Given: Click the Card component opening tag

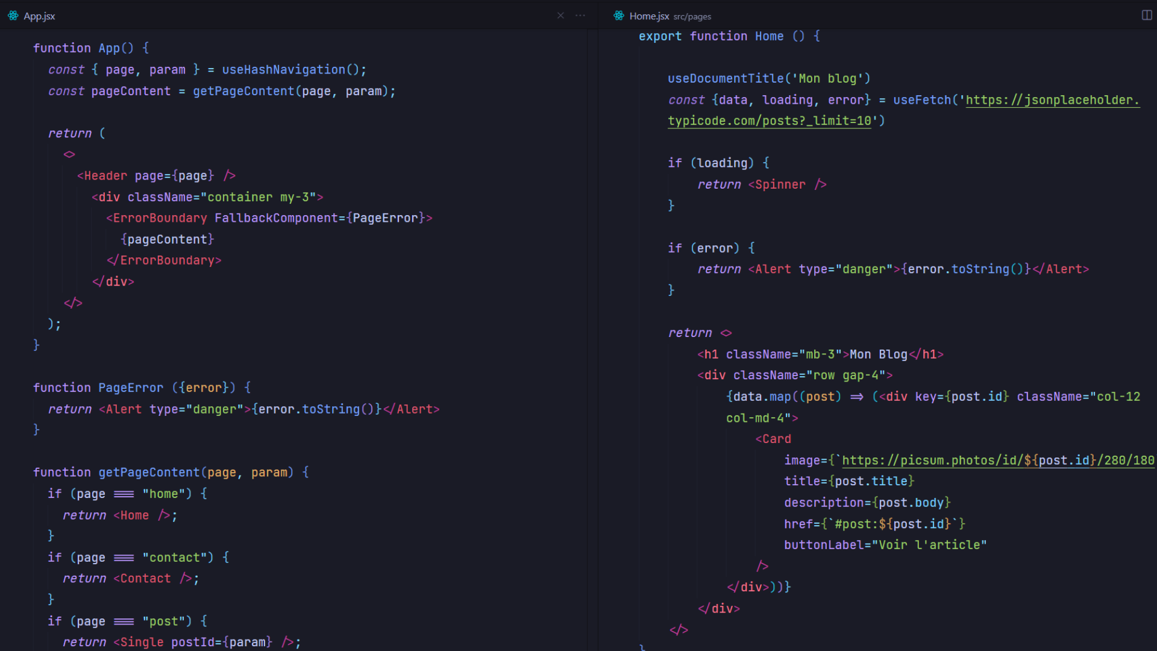Looking at the screenshot, I should point(776,439).
